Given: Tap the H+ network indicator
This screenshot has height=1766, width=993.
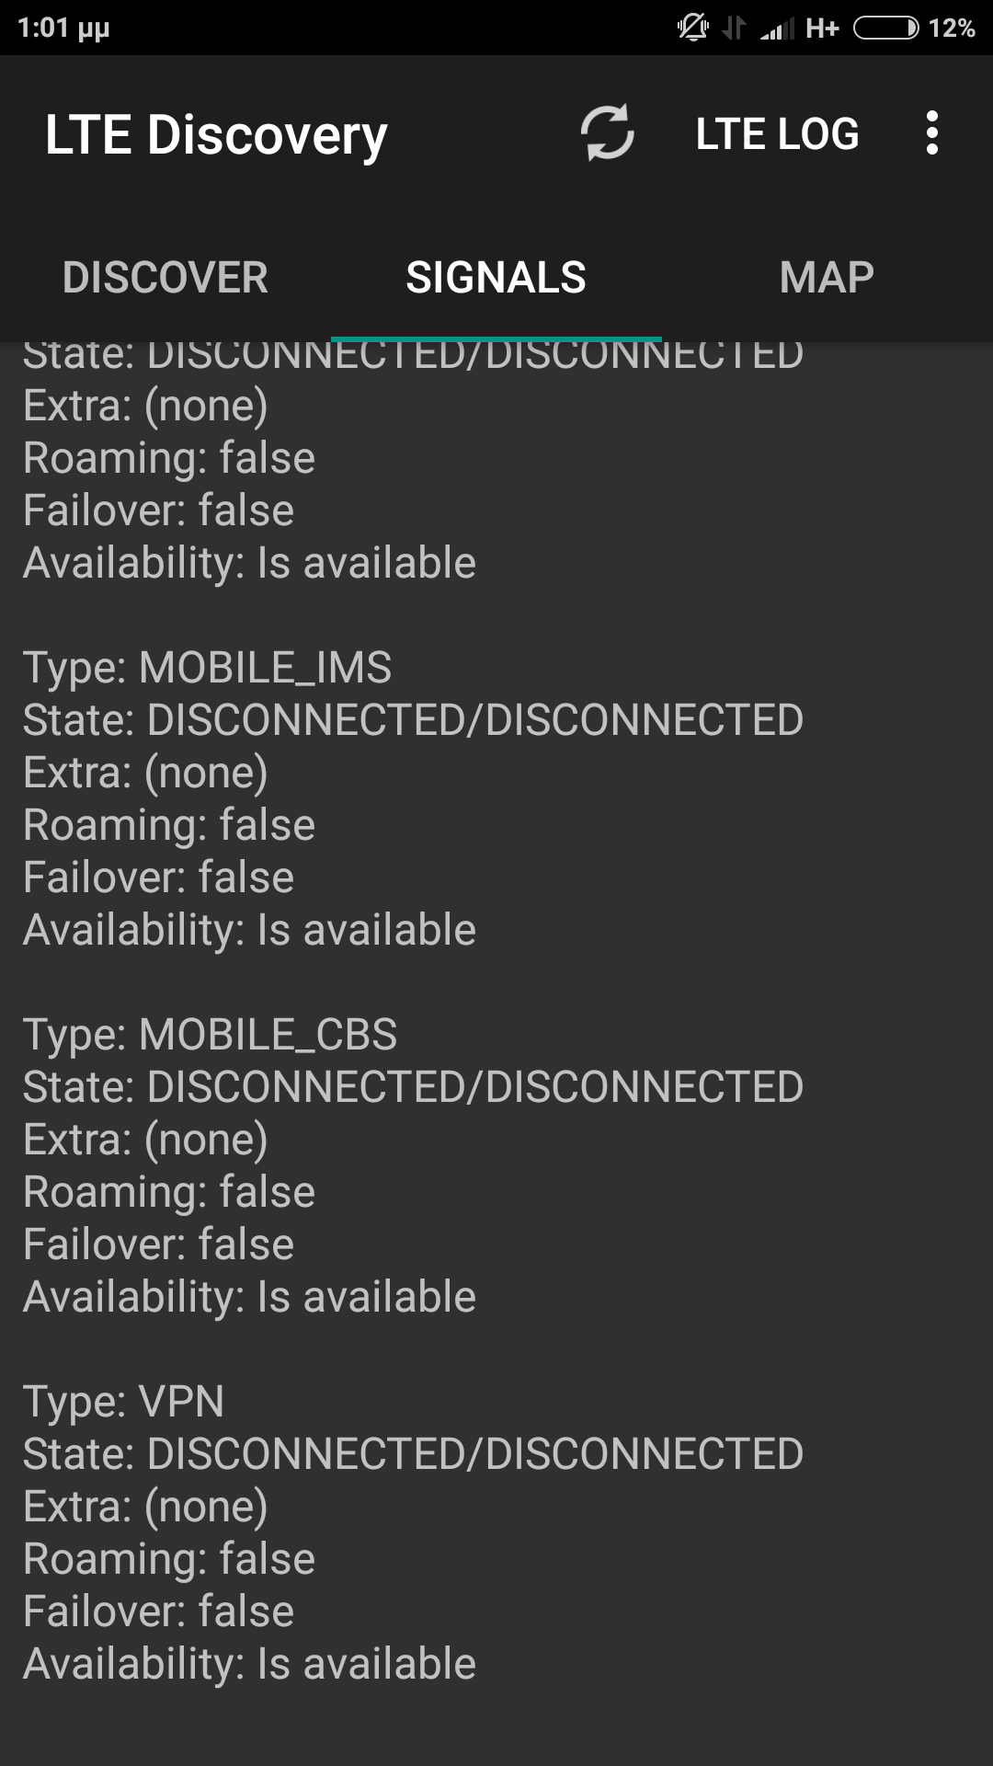Looking at the screenshot, I should [822, 29].
